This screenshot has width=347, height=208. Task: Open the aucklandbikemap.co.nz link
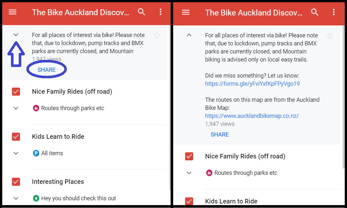coord(252,116)
